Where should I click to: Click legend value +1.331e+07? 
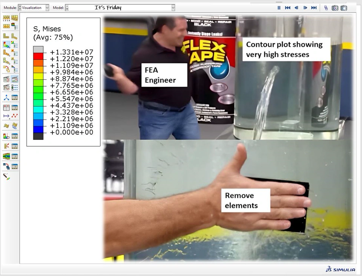click(72, 52)
